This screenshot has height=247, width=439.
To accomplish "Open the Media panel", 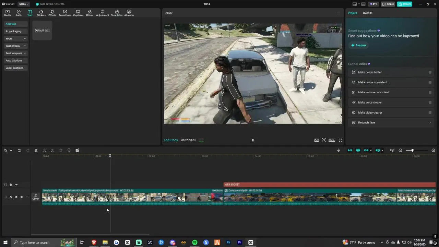I will click(8, 13).
